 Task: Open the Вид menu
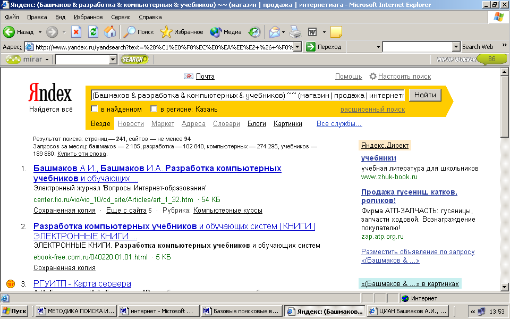60,17
